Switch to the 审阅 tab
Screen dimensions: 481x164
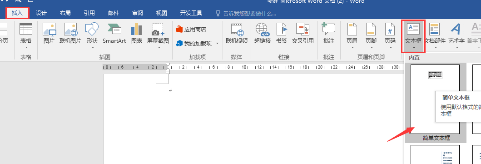[138, 13]
